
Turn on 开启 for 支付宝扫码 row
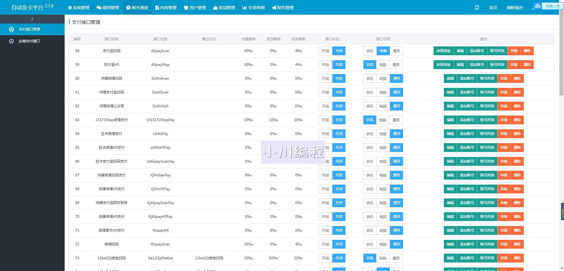coord(325,51)
